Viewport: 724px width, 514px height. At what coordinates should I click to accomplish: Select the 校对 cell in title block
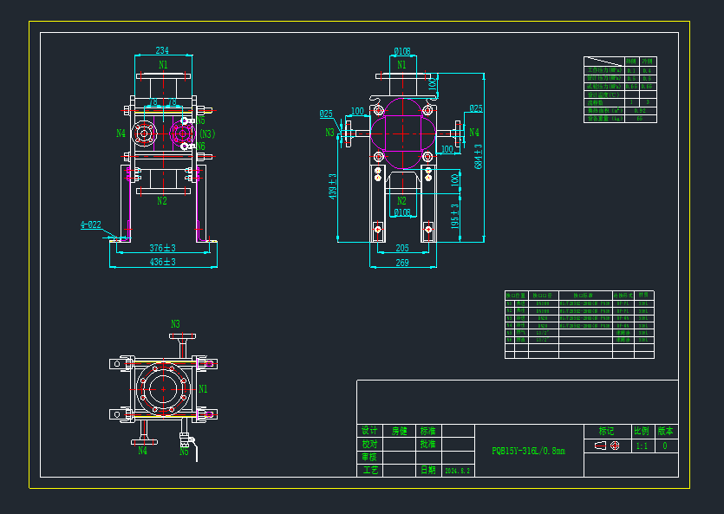(x=370, y=444)
